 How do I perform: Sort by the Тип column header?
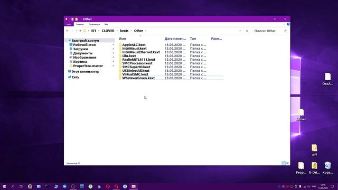[x=193, y=39]
